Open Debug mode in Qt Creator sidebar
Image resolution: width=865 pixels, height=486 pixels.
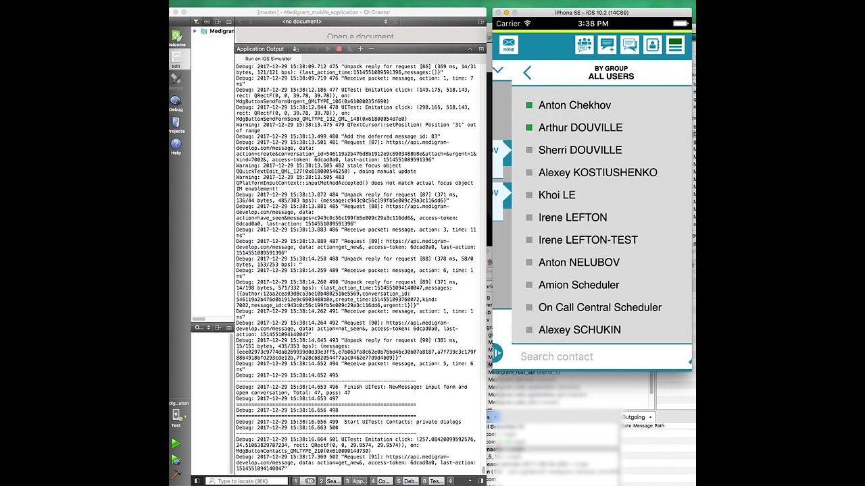point(176,103)
